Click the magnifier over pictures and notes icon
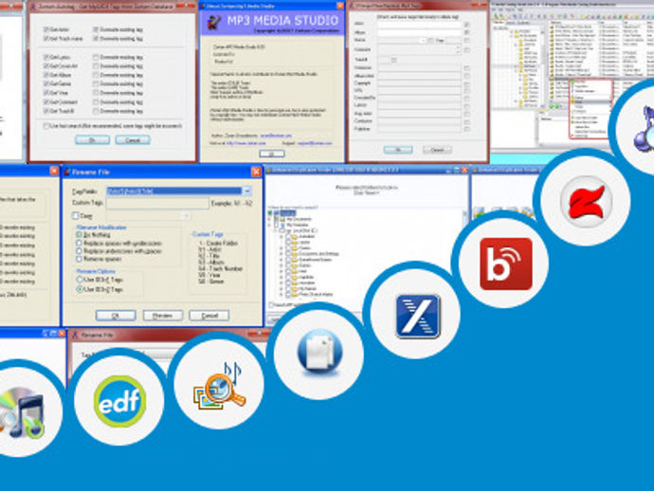 219,385
